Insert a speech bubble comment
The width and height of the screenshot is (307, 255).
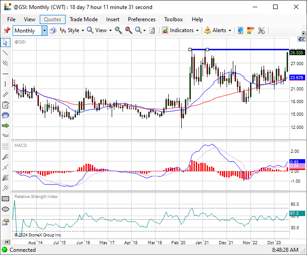5,115
